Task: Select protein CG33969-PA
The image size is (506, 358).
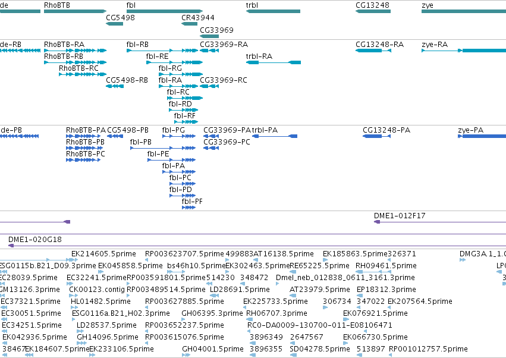Action: (211, 136)
